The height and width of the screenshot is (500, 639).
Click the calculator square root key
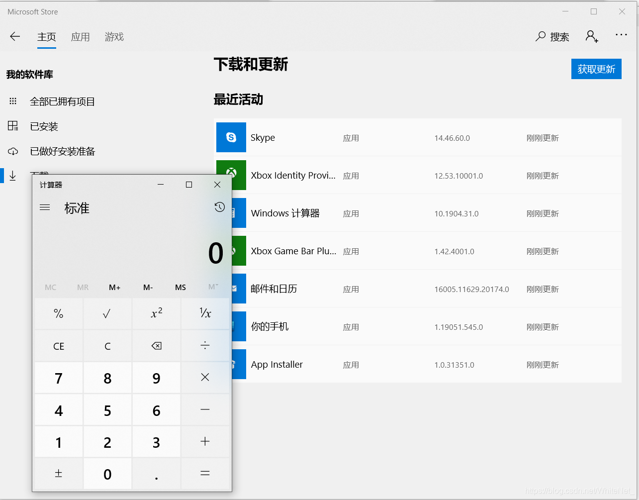pyautogui.click(x=107, y=313)
